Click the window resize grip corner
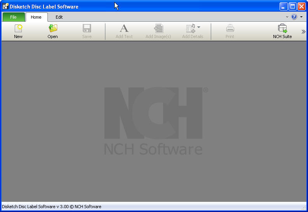This screenshot has height=212, width=308. 304,207
